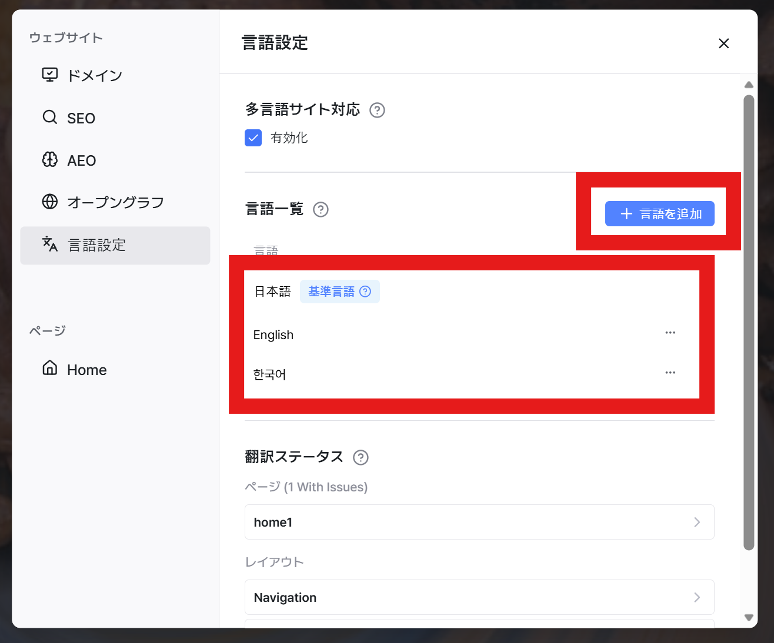
Task: Open the home1 translation status row
Action: [x=479, y=522]
